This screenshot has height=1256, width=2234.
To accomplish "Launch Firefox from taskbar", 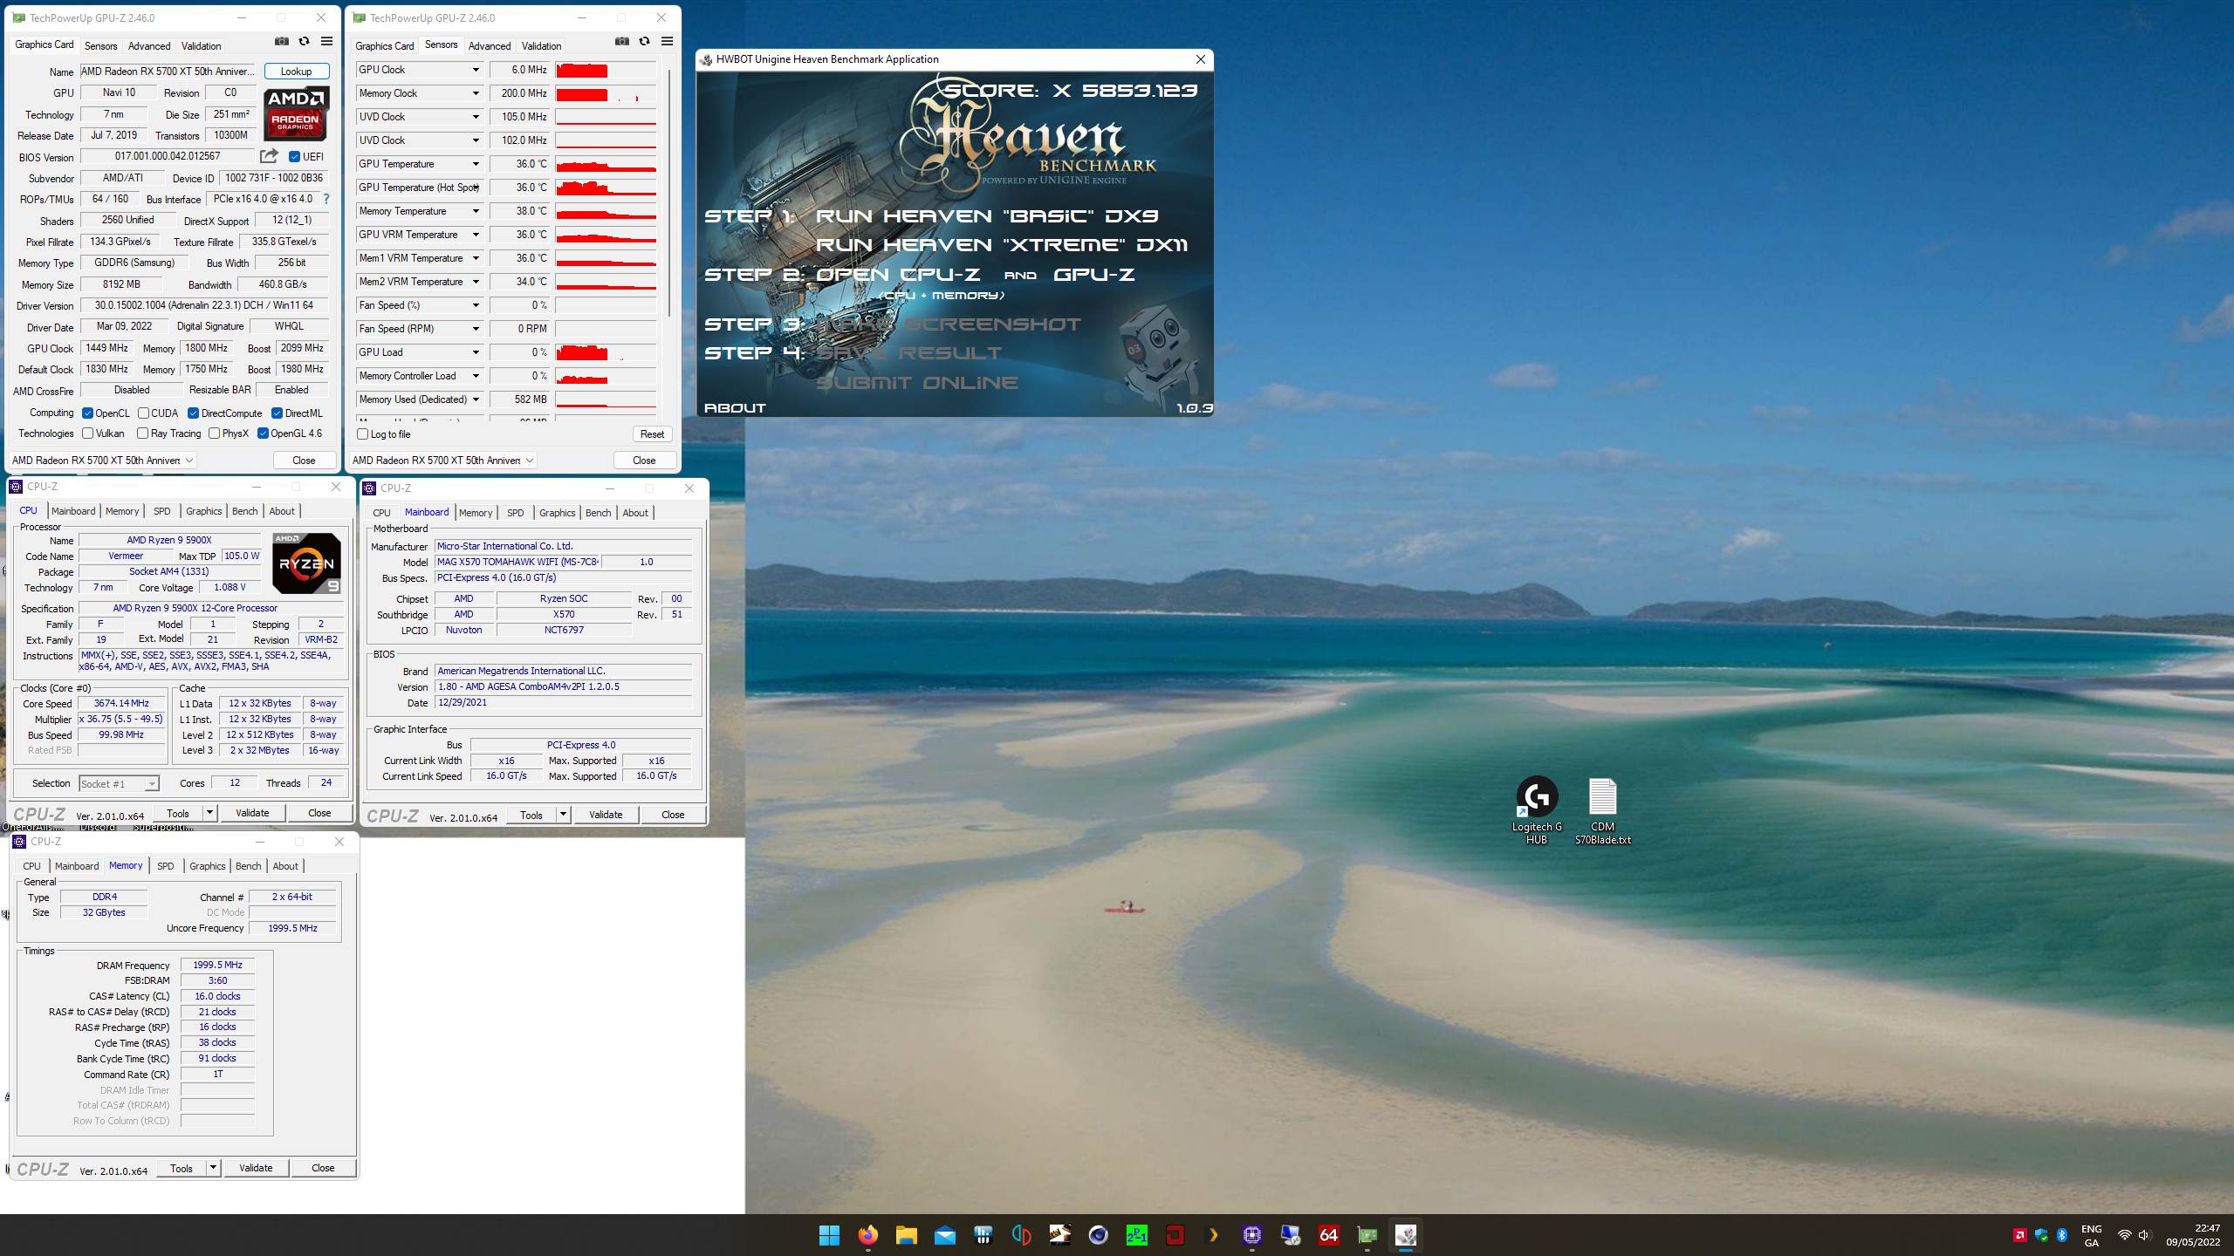I will click(867, 1234).
